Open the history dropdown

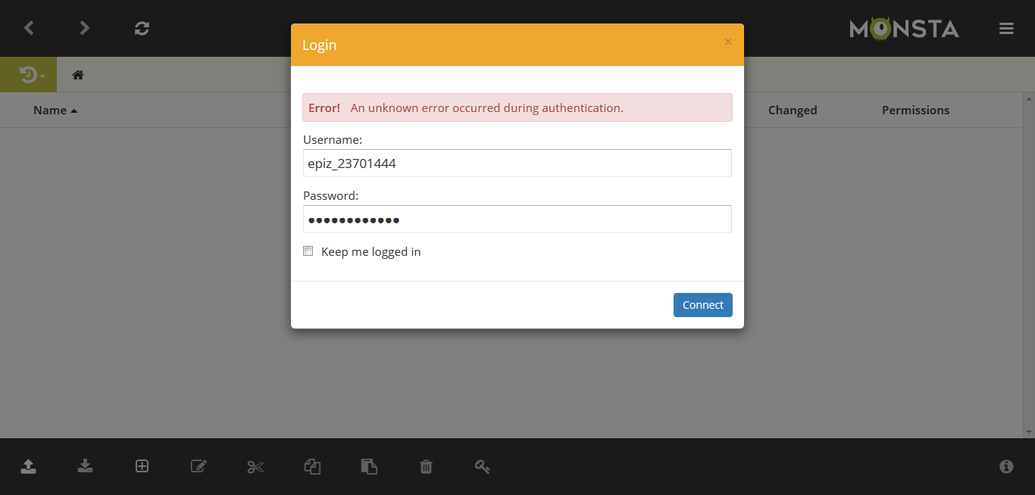pyautogui.click(x=31, y=75)
